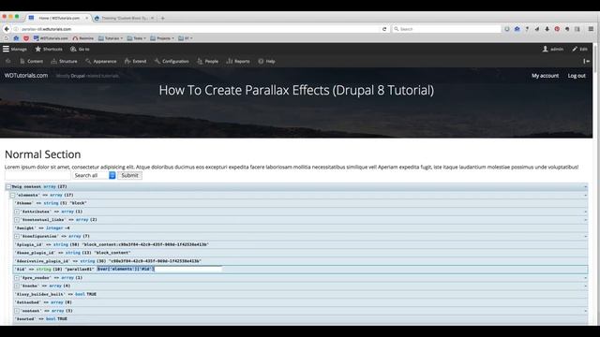
Task: Open Configuration admin menu
Action: coord(172,61)
